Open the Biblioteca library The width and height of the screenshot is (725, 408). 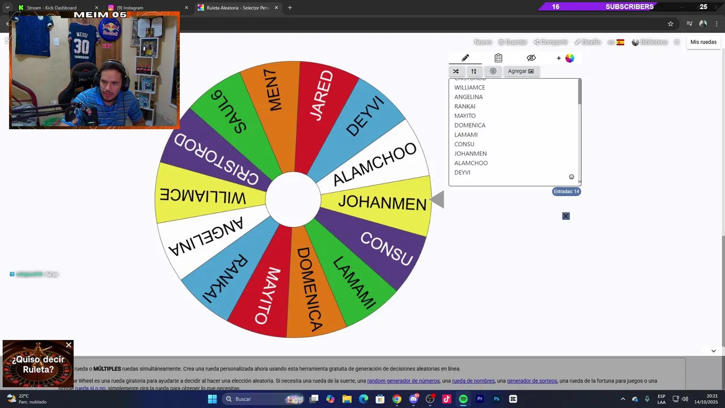coord(650,42)
